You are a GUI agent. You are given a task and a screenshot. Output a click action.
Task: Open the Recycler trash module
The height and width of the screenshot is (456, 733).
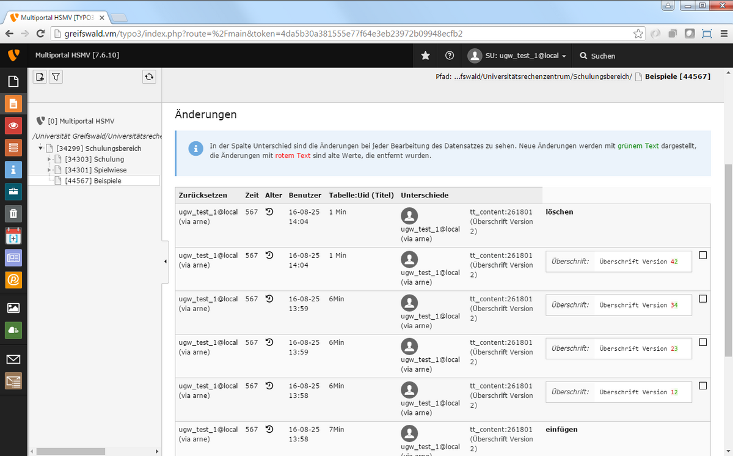(x=13, y=213)
